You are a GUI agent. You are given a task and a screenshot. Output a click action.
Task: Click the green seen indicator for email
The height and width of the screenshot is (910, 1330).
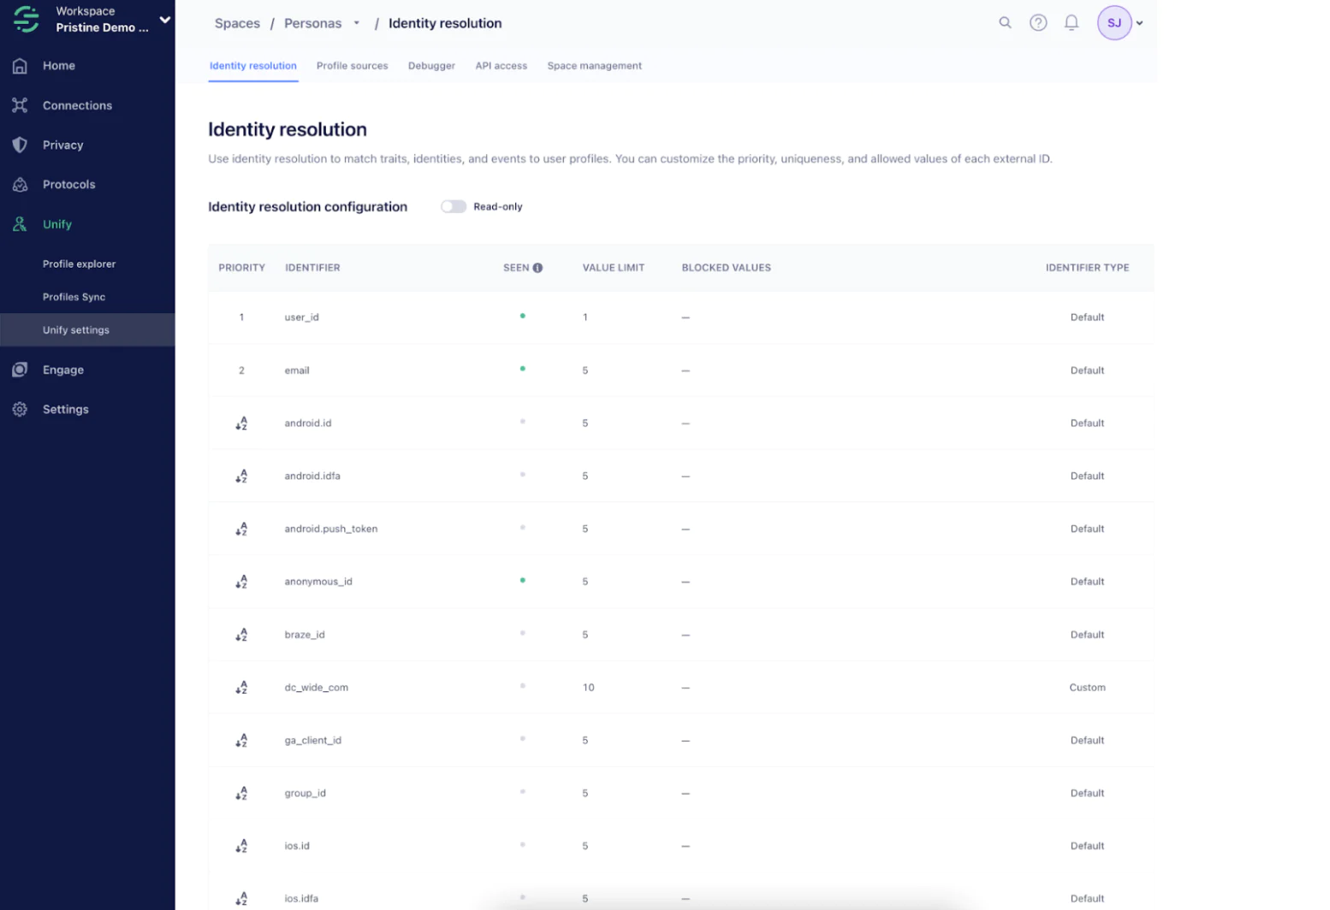click(x=523, y=369)
